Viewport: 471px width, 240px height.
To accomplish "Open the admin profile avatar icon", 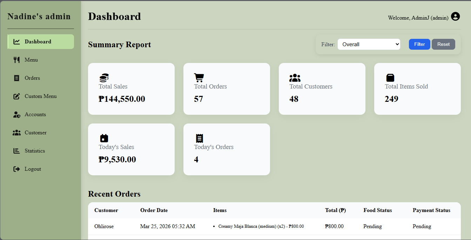I will coord(455,16).
